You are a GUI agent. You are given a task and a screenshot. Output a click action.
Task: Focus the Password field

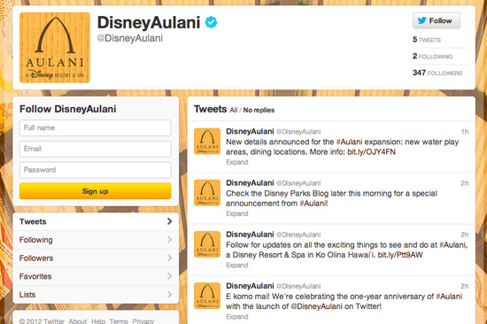95,170
